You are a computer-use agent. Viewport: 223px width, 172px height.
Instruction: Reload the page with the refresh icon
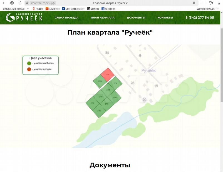(x=20, y=3)
